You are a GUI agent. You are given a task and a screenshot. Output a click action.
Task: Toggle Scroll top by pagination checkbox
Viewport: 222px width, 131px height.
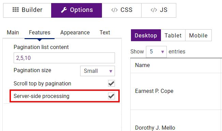112,83
